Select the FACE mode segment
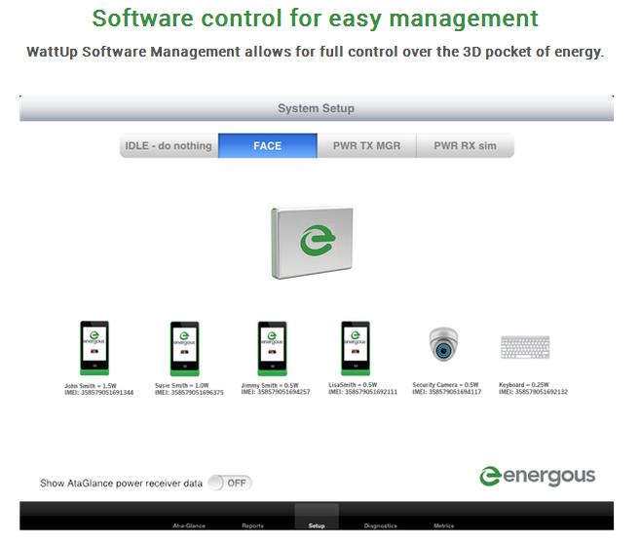This screenshot has width=640, height=543. click(x=267, y=146)
